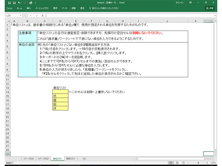Open the Name Box dropdown arrow
The height and width of the screenshot is (166, 222).
pos(21,16)
